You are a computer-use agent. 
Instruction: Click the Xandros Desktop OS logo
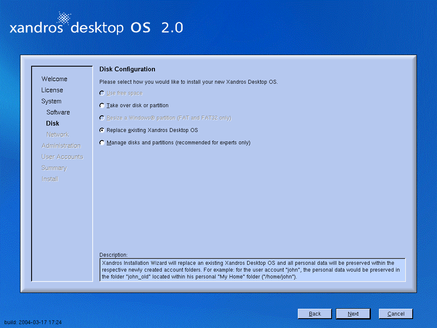[x=96, y=26]
